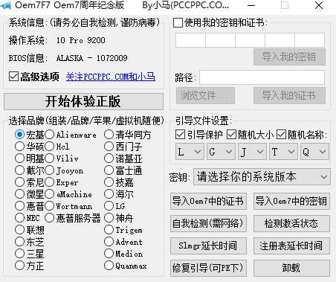Choose 方正 as the brand
The height and width of the screenshot is (282, 336).
19,266
